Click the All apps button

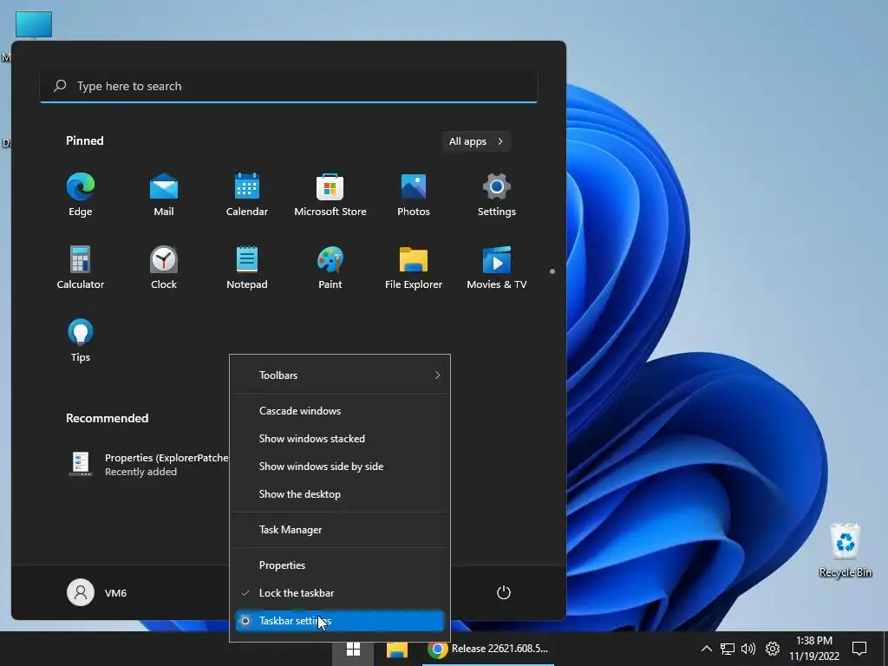click(x=476, y=141)
